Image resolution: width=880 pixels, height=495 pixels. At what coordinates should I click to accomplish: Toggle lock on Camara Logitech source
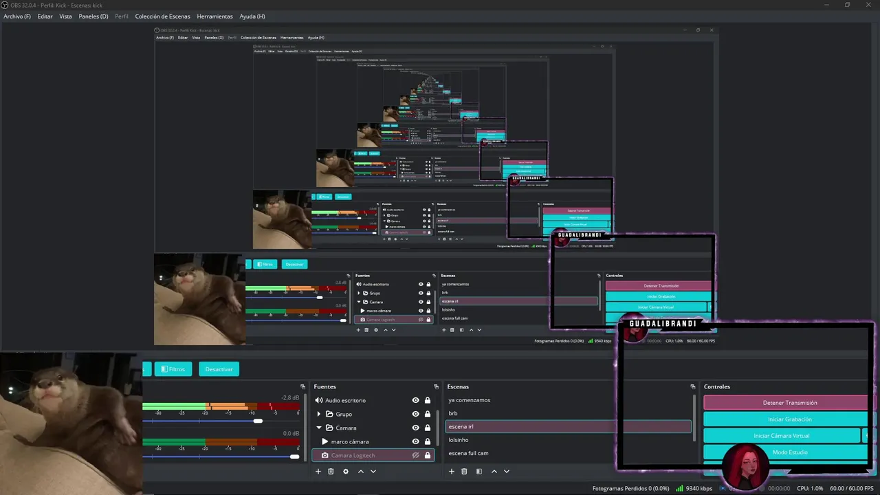[x=428, y=455]
